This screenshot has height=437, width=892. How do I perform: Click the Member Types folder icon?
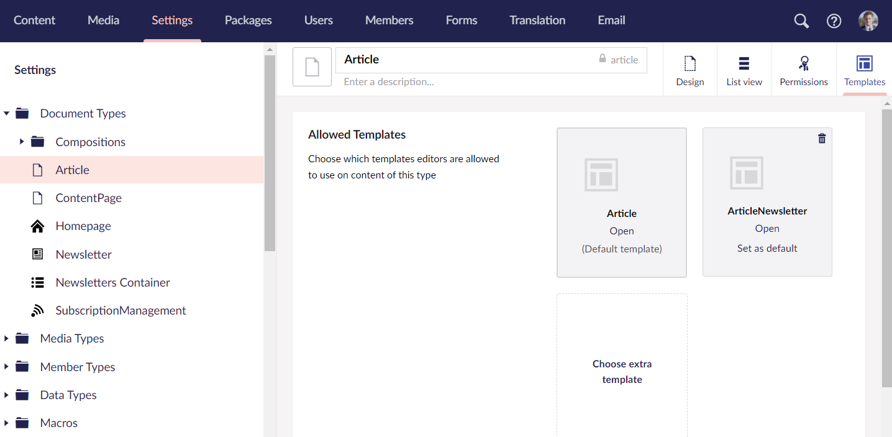pyautogui.click(x=22, y=367)
